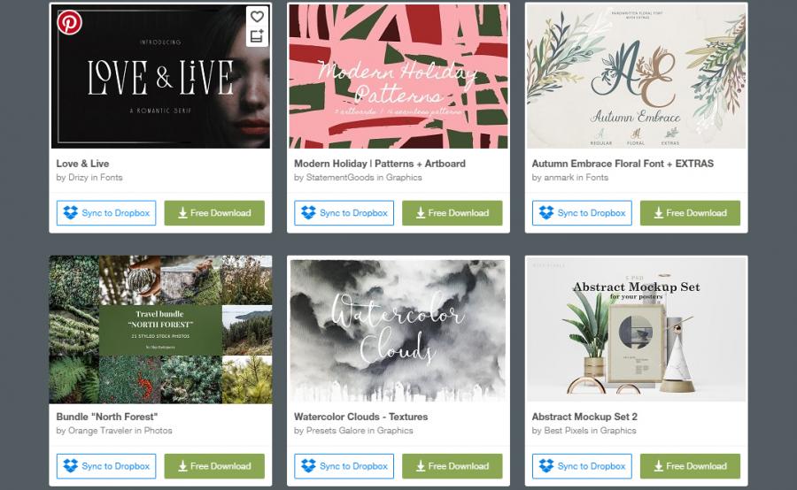Click the Pinterest save icon on Love & Live

68,22
